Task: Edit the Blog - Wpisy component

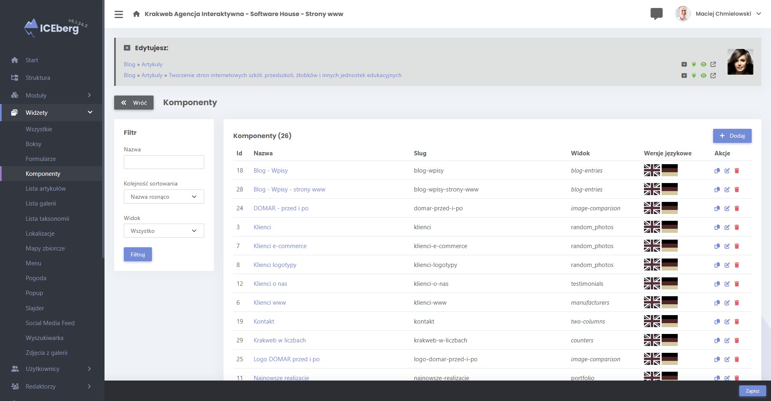Action: pos(727,171)
